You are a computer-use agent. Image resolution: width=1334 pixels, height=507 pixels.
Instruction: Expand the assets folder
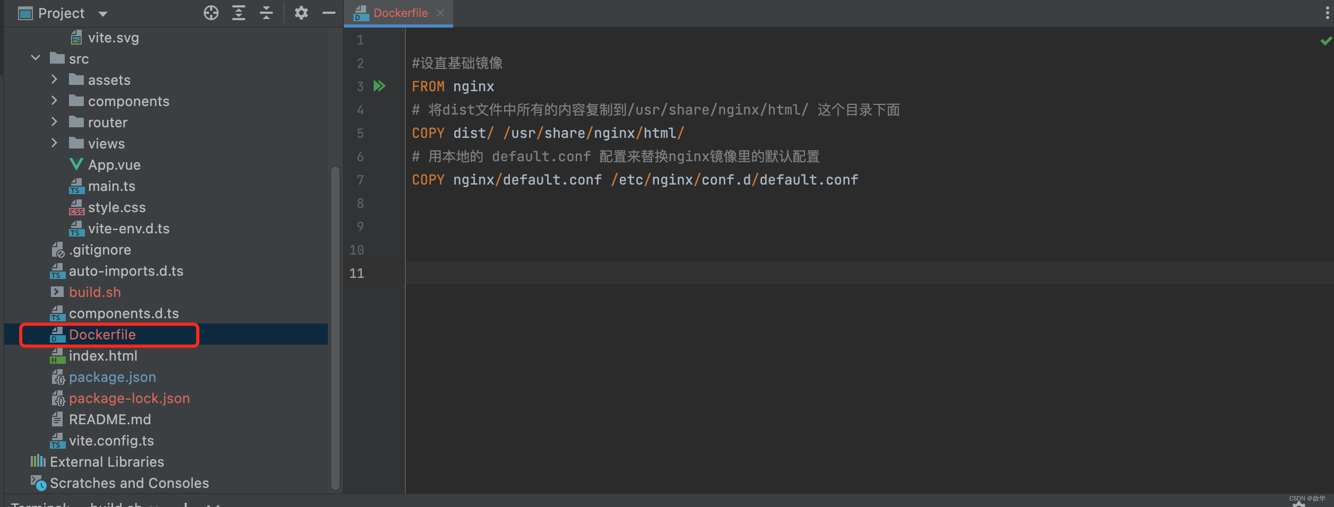point(54,79)
